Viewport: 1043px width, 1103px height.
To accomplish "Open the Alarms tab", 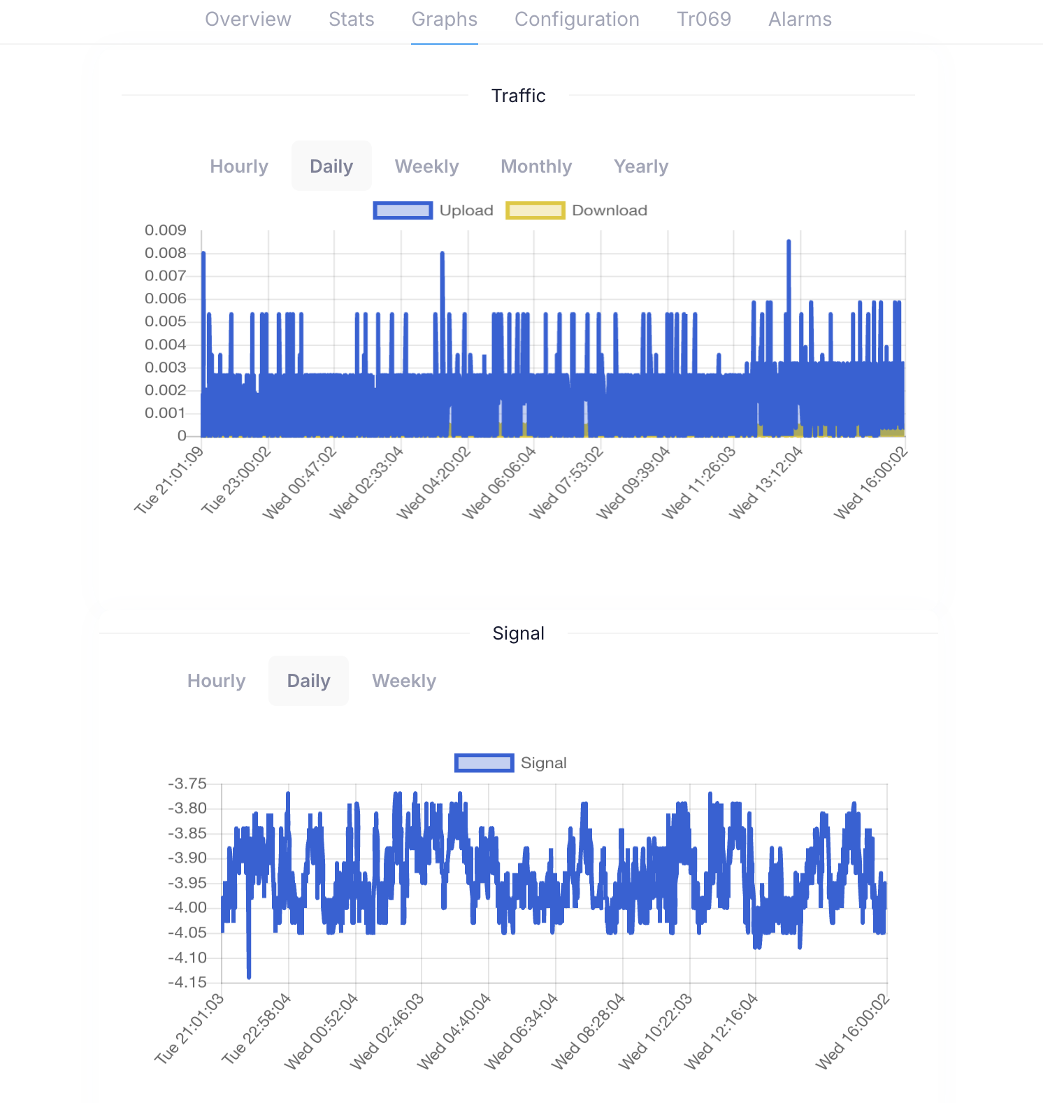I will (x=800, y=20).
